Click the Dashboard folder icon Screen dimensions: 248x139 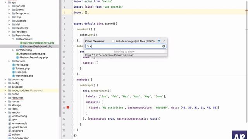tap(17, 39)
